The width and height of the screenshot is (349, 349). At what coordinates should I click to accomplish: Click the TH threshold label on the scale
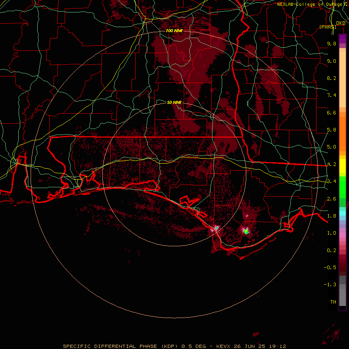pyautogui.click(x=333, y=302)
